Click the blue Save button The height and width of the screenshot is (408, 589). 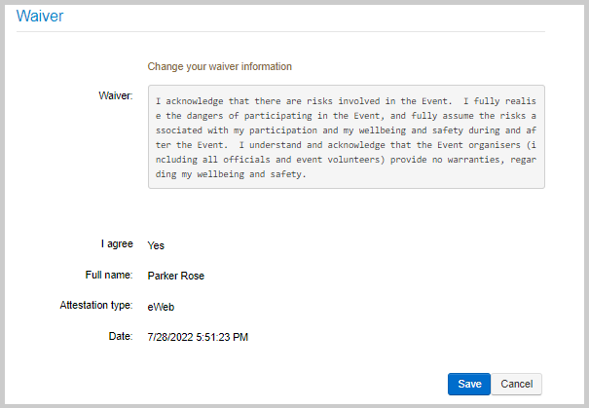(x=469, y=384)
